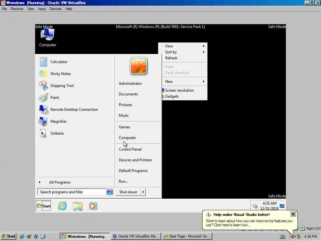The width and height of the screenshot is (321, 241).
Task: Open the arrow next to Shut down
Action: pos(143,192)
